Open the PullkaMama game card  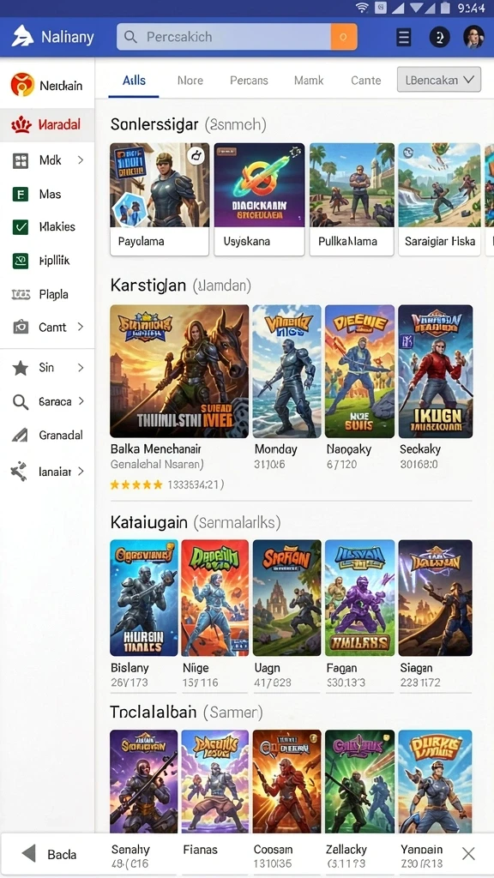(x=352, y=199)
